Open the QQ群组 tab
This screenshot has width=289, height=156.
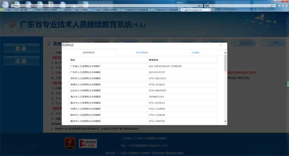click(195, 53)
